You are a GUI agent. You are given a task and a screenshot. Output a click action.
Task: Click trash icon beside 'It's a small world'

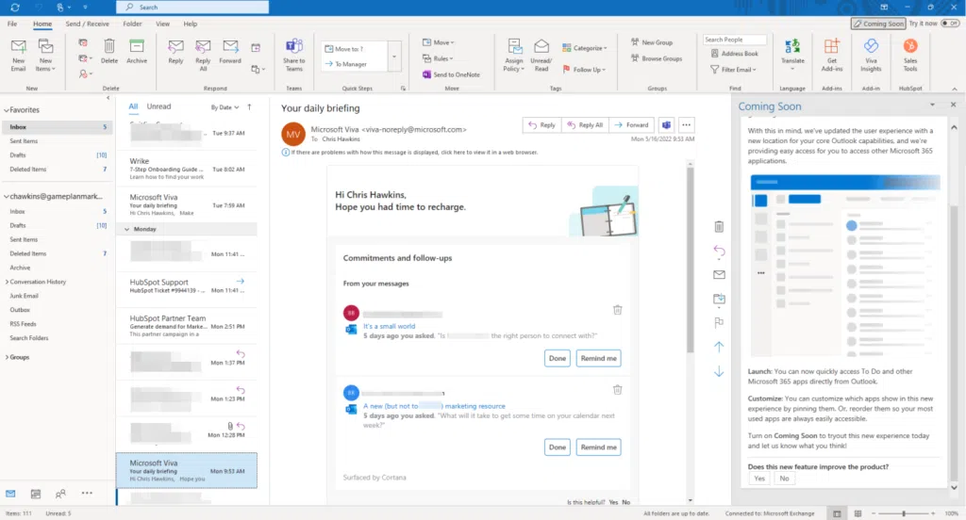pos(617,310)
